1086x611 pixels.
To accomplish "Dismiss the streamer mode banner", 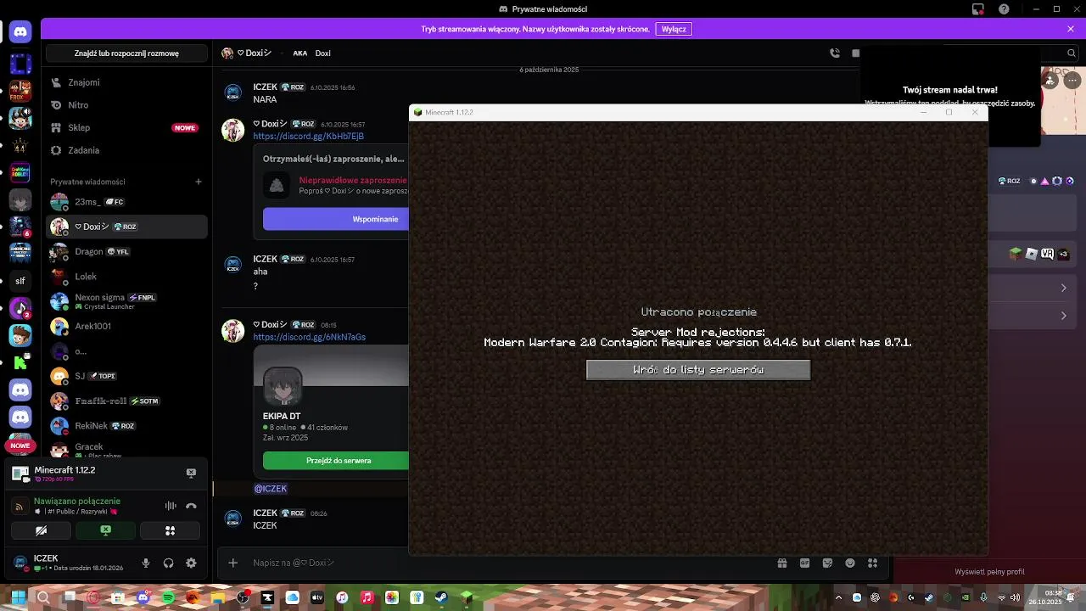I will tap(1071, 29).
